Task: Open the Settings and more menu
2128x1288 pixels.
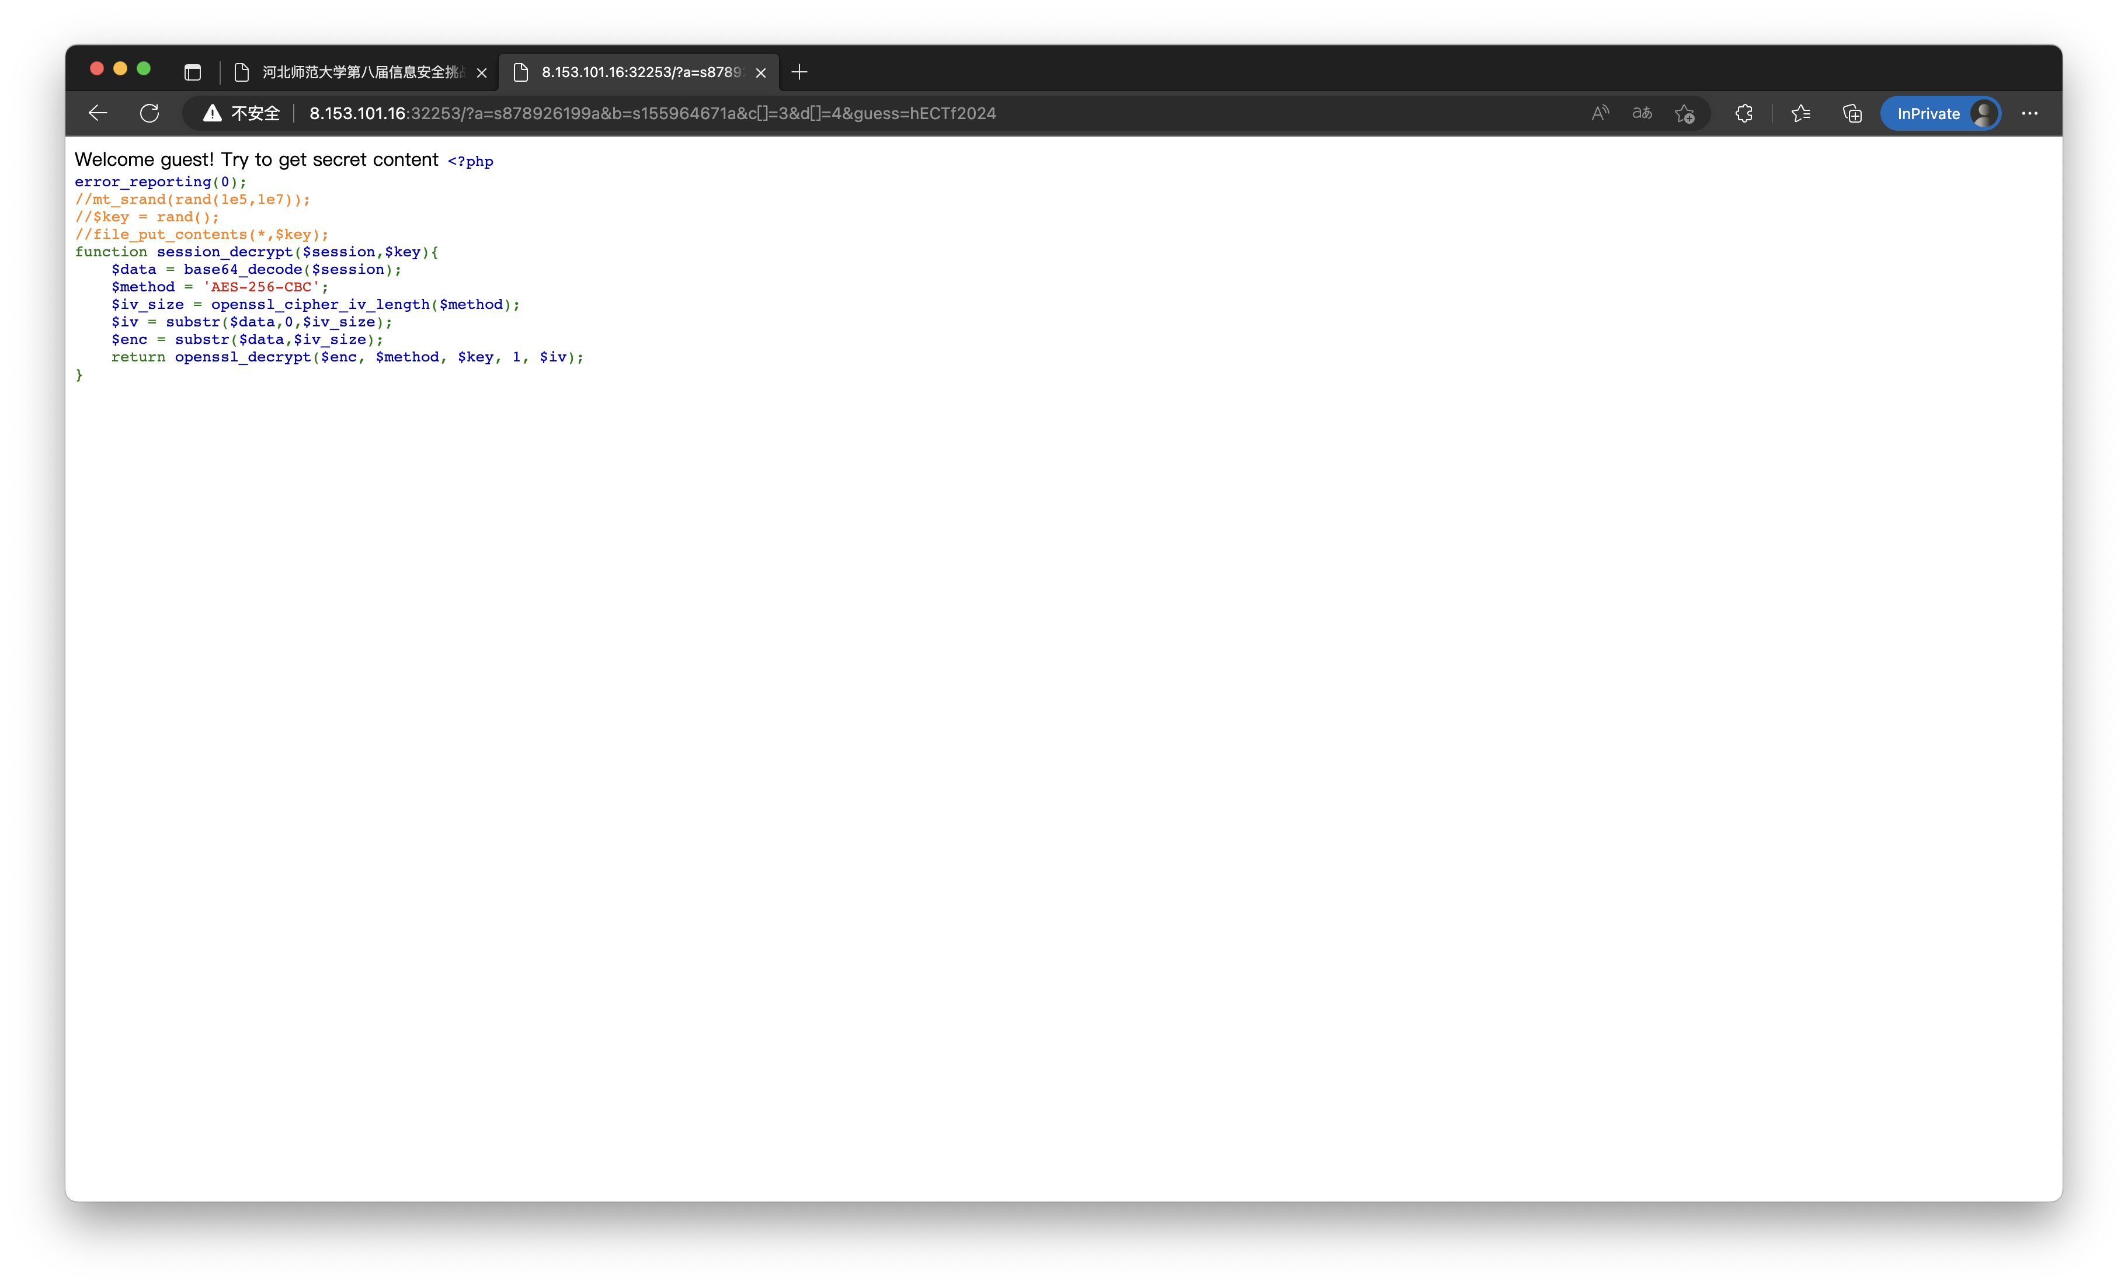Action: [x=2029, y=113]
